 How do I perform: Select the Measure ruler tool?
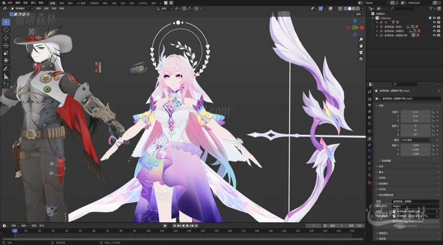(6, 77)
